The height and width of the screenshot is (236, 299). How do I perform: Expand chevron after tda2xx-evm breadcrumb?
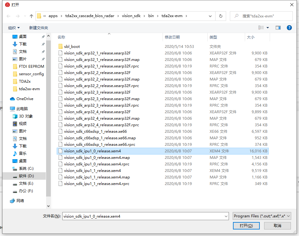(186, 16)
